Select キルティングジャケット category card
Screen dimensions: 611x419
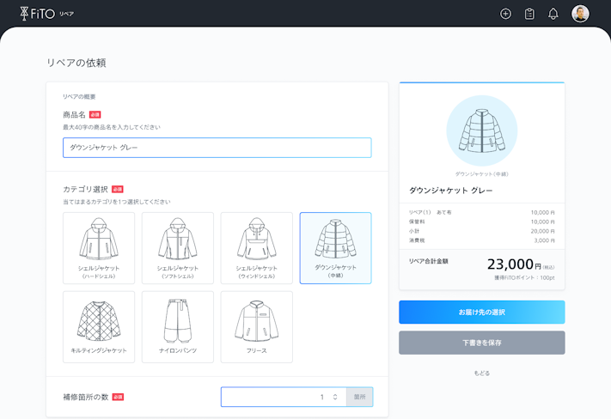(99, 327)
